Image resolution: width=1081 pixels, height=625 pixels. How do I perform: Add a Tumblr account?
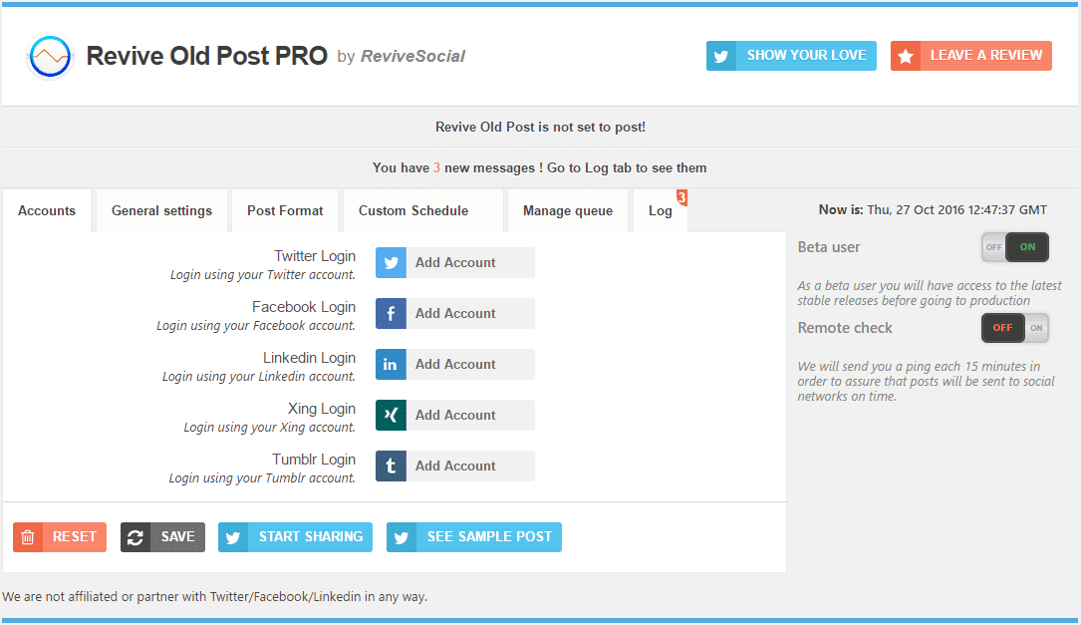pos(455,467)
